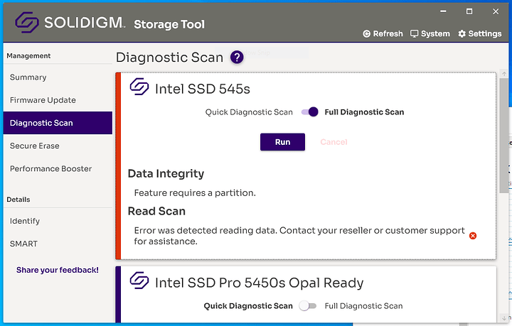
Task: Click the 'Read Scan' heading
Action: click(x=156, y=211)
